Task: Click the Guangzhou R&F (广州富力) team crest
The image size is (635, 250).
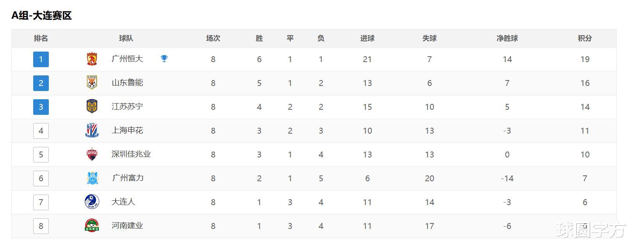Action: click(x=93, y=178)
